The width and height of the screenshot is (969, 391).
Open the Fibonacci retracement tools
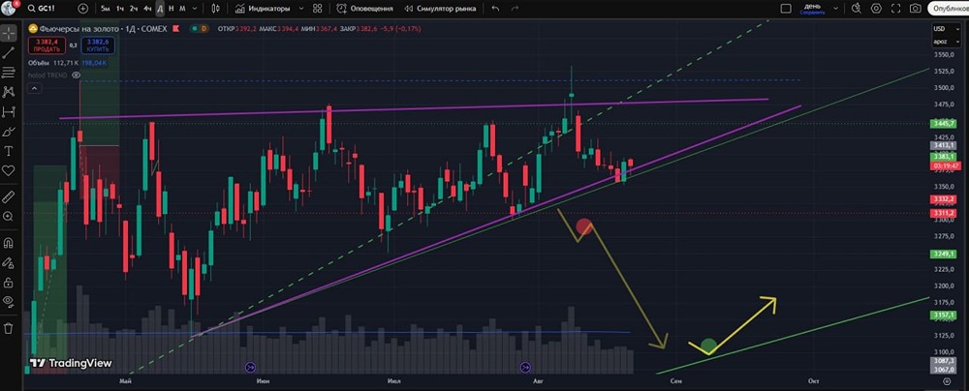pos(9,73)
